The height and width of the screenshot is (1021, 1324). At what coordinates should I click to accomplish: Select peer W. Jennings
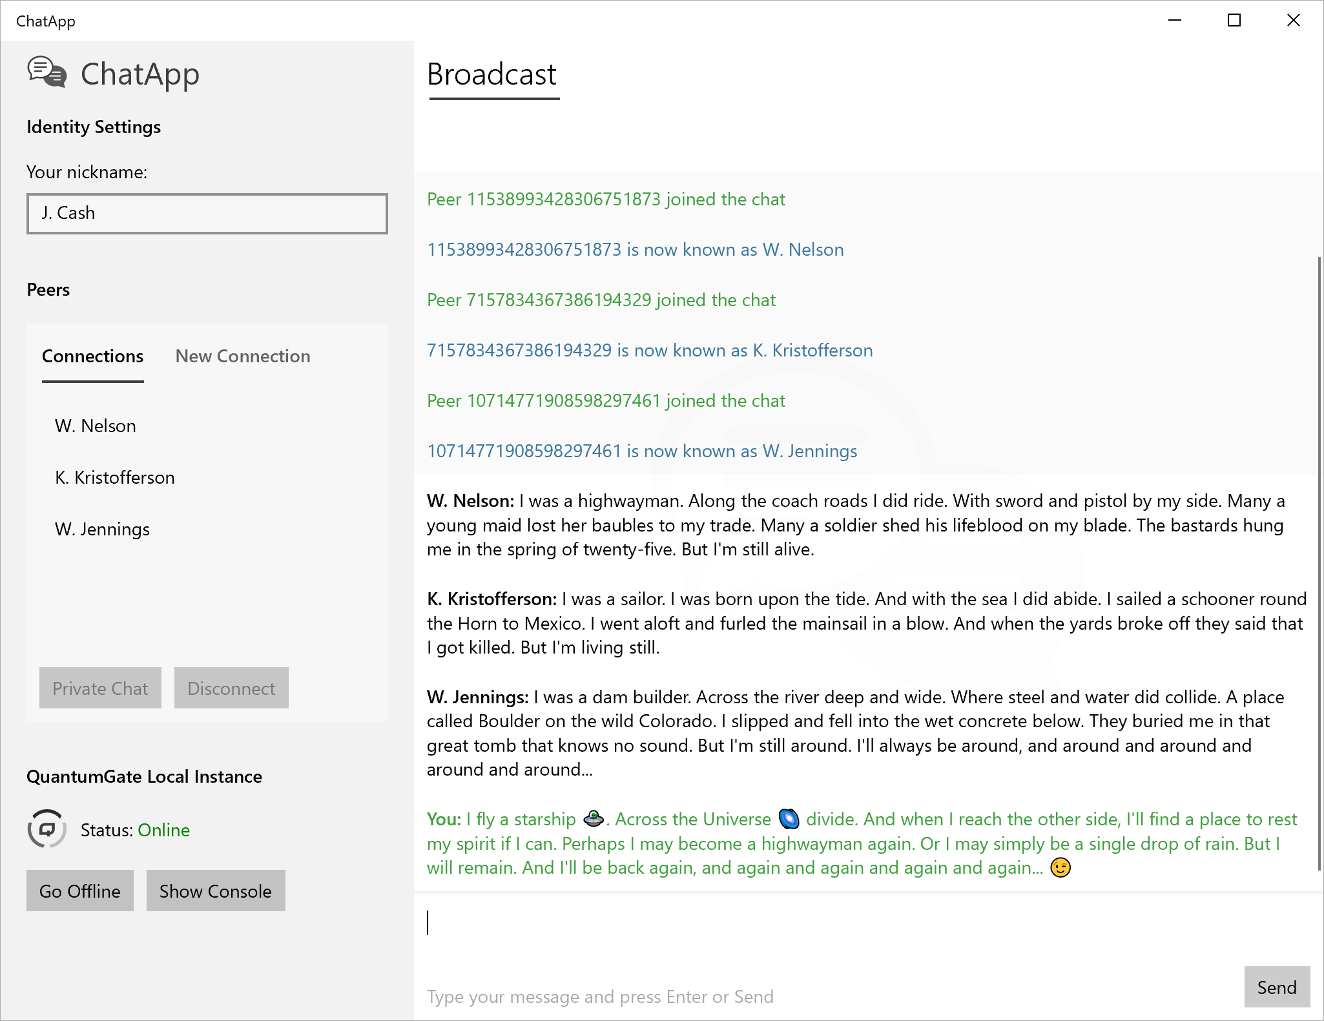point(102,529)
